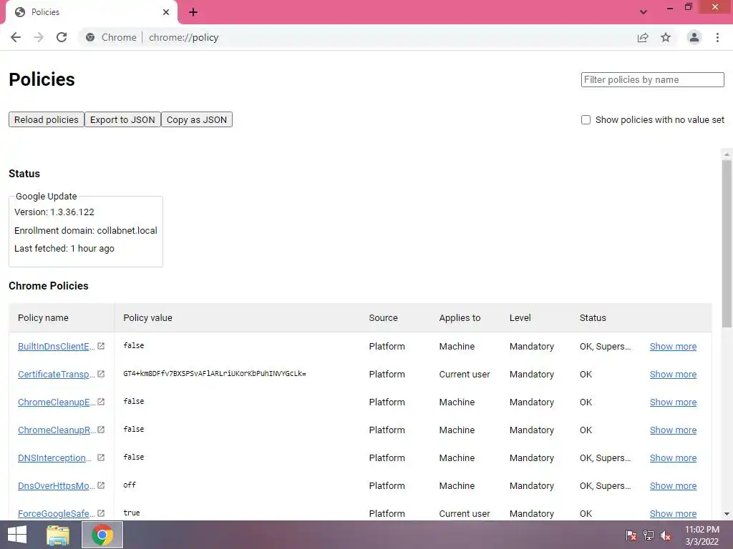Viewport: 733px width, 549px height.
Task: Click the Export to JSON button
Action: pos(122,119)
